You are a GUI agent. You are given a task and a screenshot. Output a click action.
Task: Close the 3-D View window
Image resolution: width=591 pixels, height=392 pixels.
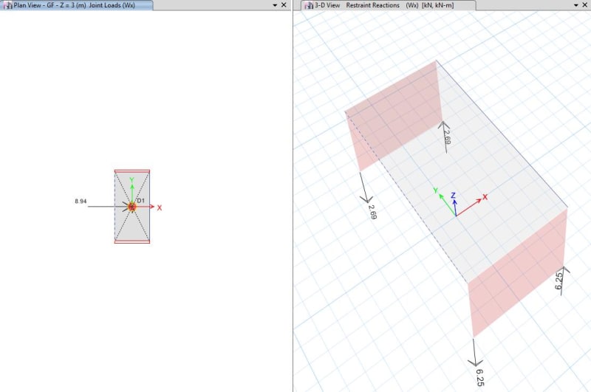pyautogui.click(x=585, y=5)
